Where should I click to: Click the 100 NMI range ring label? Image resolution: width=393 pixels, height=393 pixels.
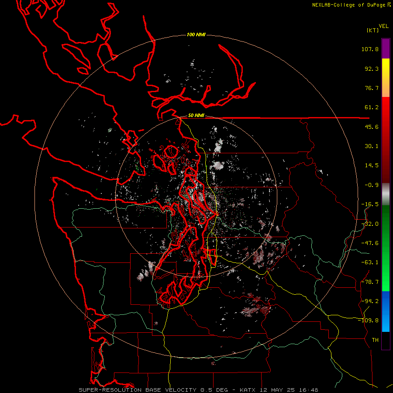click(196, 34)
